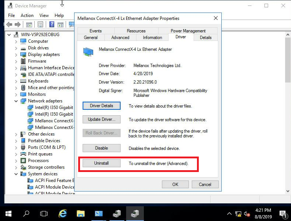
Task: Click the blue Help question-mark toolbar icon
Action: tap(52, 24)
